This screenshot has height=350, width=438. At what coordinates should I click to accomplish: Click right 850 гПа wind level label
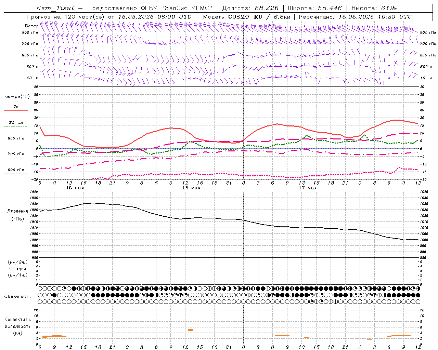[x=428, y=55]
